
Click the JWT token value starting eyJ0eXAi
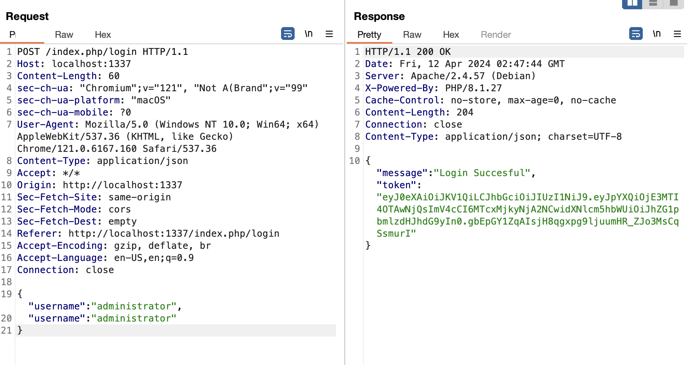(x=528, y=215)
